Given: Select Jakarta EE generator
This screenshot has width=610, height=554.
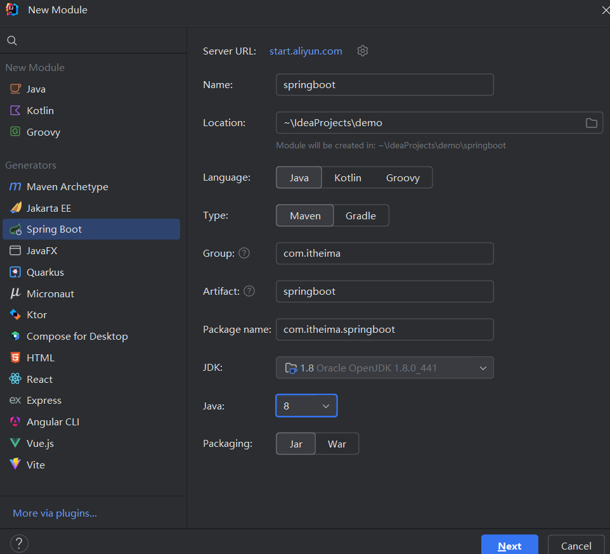Looking at the screenshot, I should point(91,208).
